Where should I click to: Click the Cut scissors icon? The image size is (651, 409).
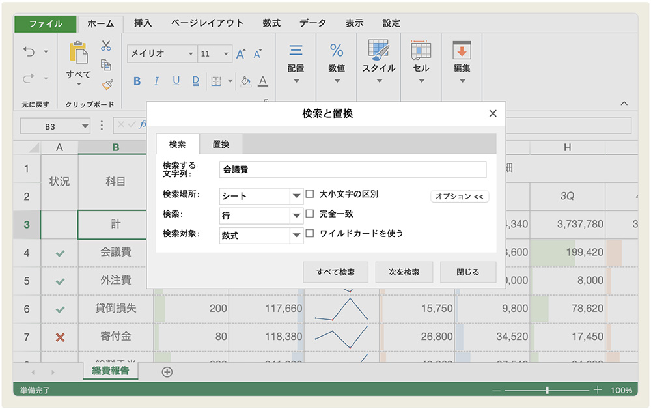click(x=106, y=46)
